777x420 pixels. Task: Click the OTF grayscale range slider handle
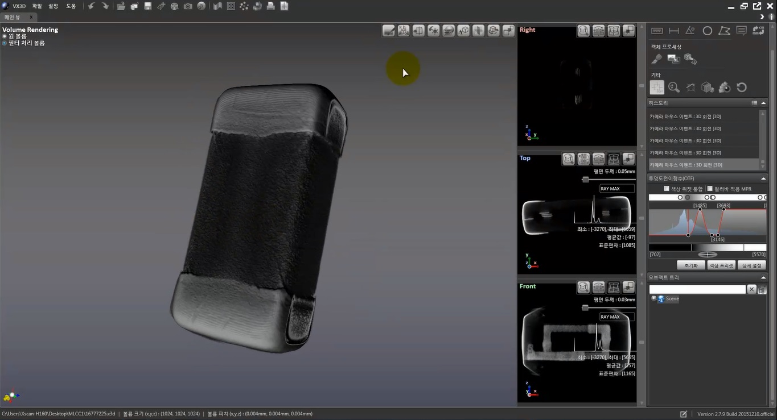pos(708,255)
